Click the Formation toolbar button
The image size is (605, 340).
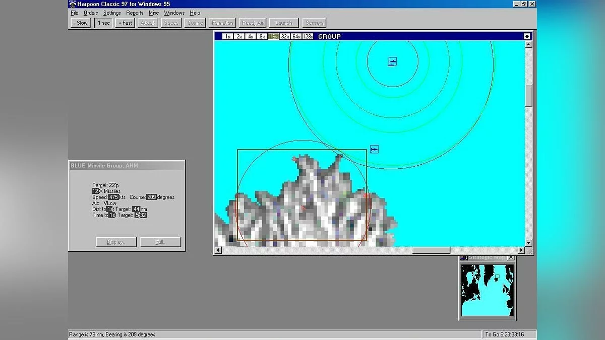(222, 23)
